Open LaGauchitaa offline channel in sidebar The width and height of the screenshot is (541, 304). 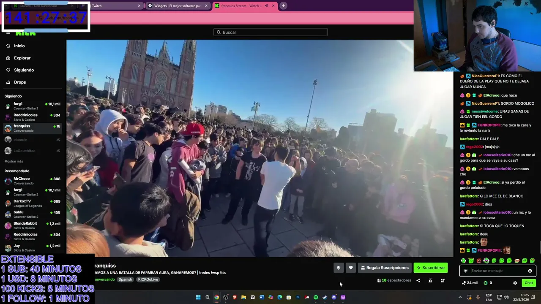pyautogui.click(x=33, y=151)
